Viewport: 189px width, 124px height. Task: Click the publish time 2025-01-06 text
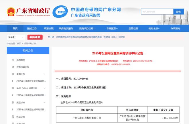[137, 61]
